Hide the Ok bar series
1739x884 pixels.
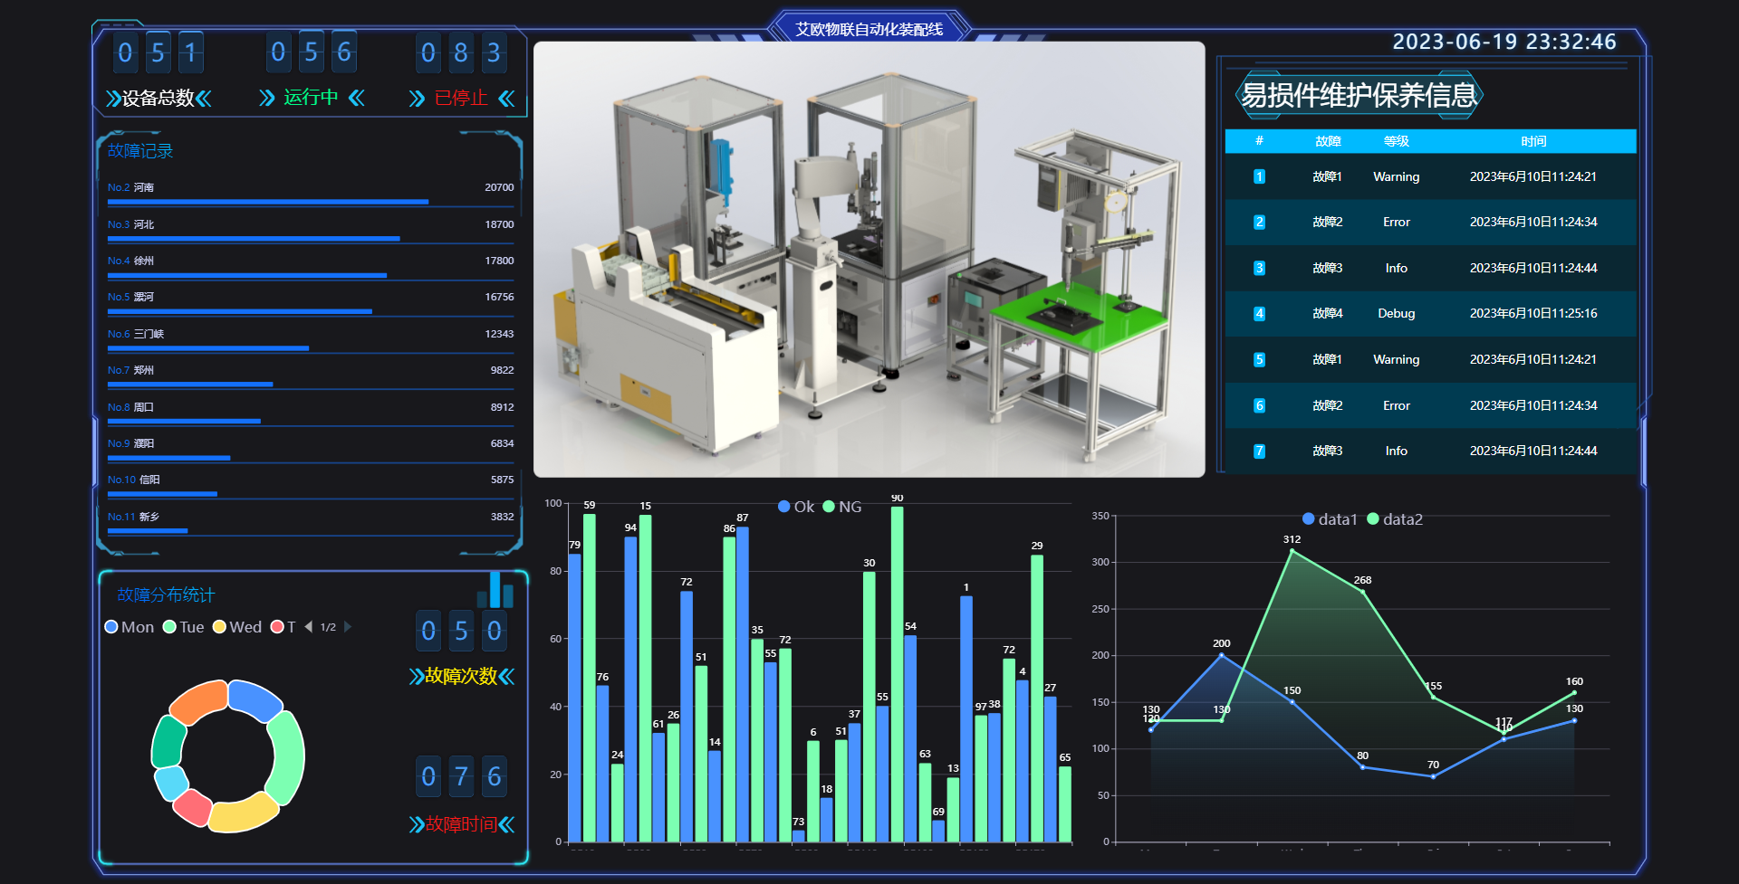796,507
